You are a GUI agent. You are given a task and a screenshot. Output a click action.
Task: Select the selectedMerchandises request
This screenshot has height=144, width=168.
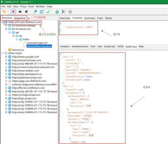pyautogui.click(x=39, y=46)
